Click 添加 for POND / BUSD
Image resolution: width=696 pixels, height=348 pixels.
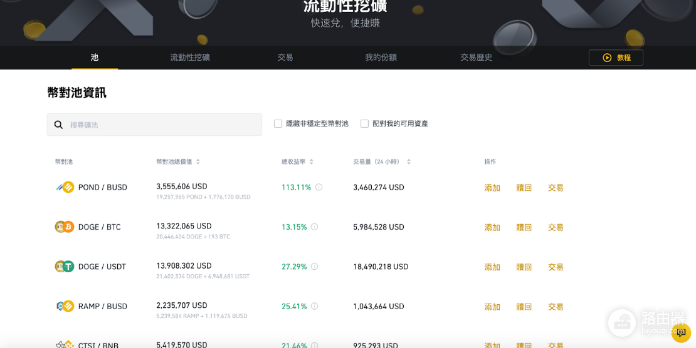point(492,188)
